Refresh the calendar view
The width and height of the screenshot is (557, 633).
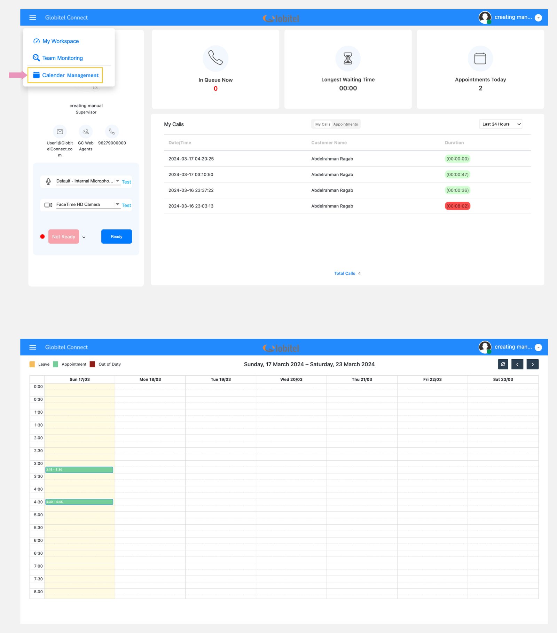(x=503, y=364)
